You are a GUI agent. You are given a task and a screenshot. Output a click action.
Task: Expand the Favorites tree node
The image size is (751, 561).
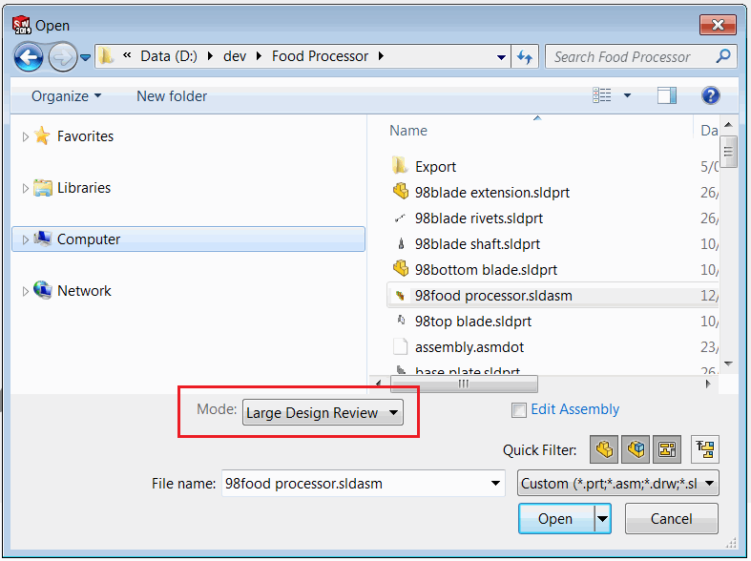(26, 136)
